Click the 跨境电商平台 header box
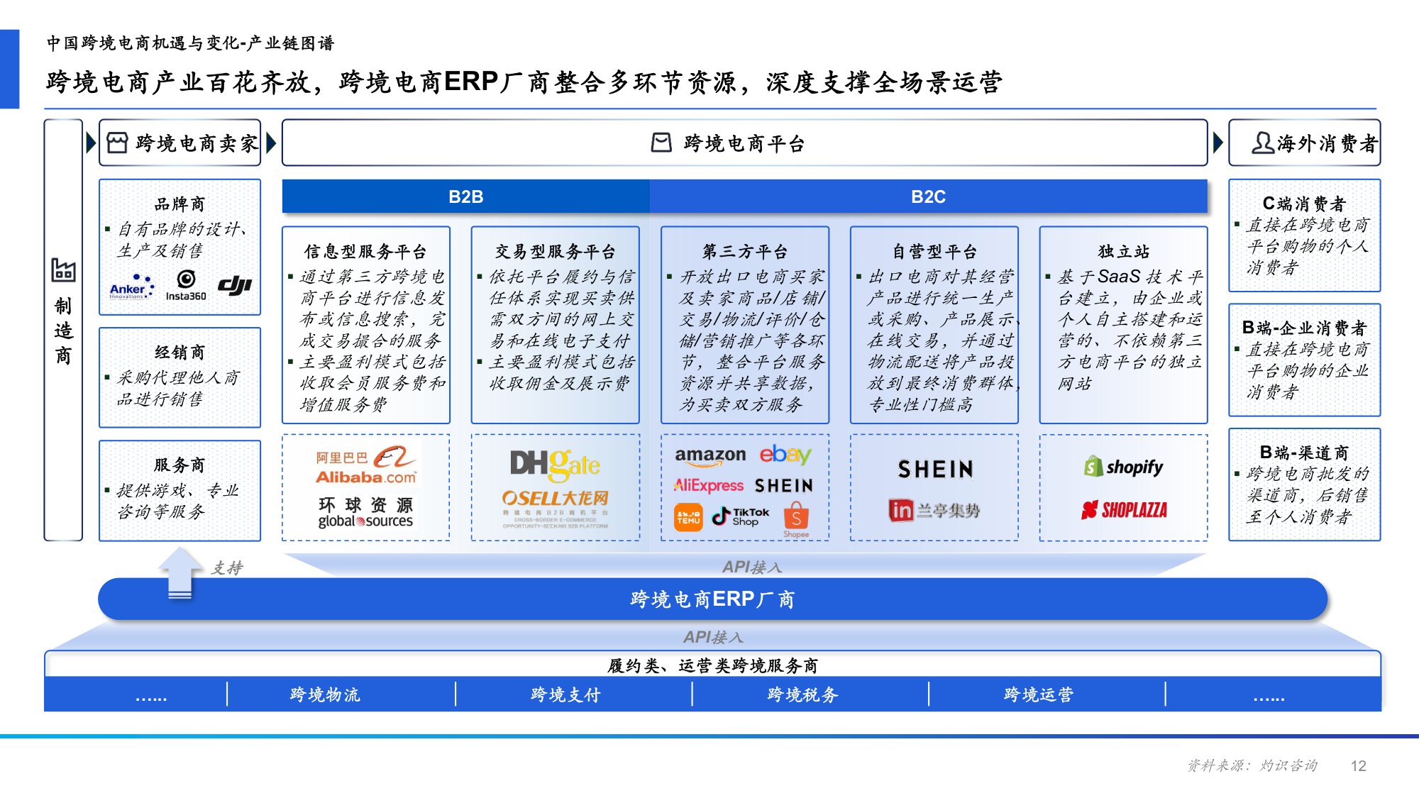 pos(745,143)
